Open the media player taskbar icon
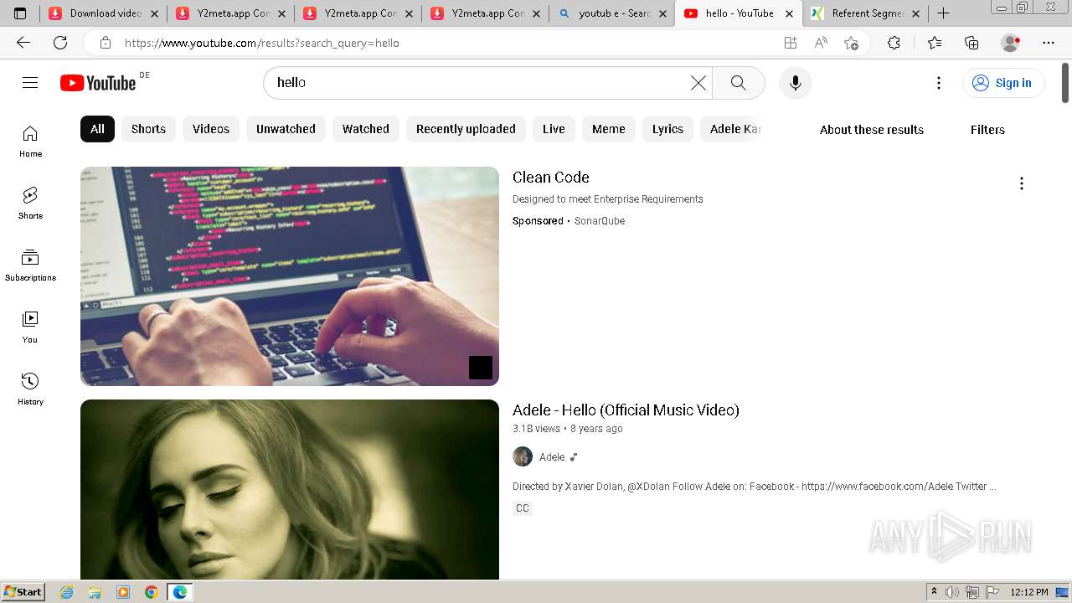Viewport: 1072px width, 603px height. tap(123, 592)
